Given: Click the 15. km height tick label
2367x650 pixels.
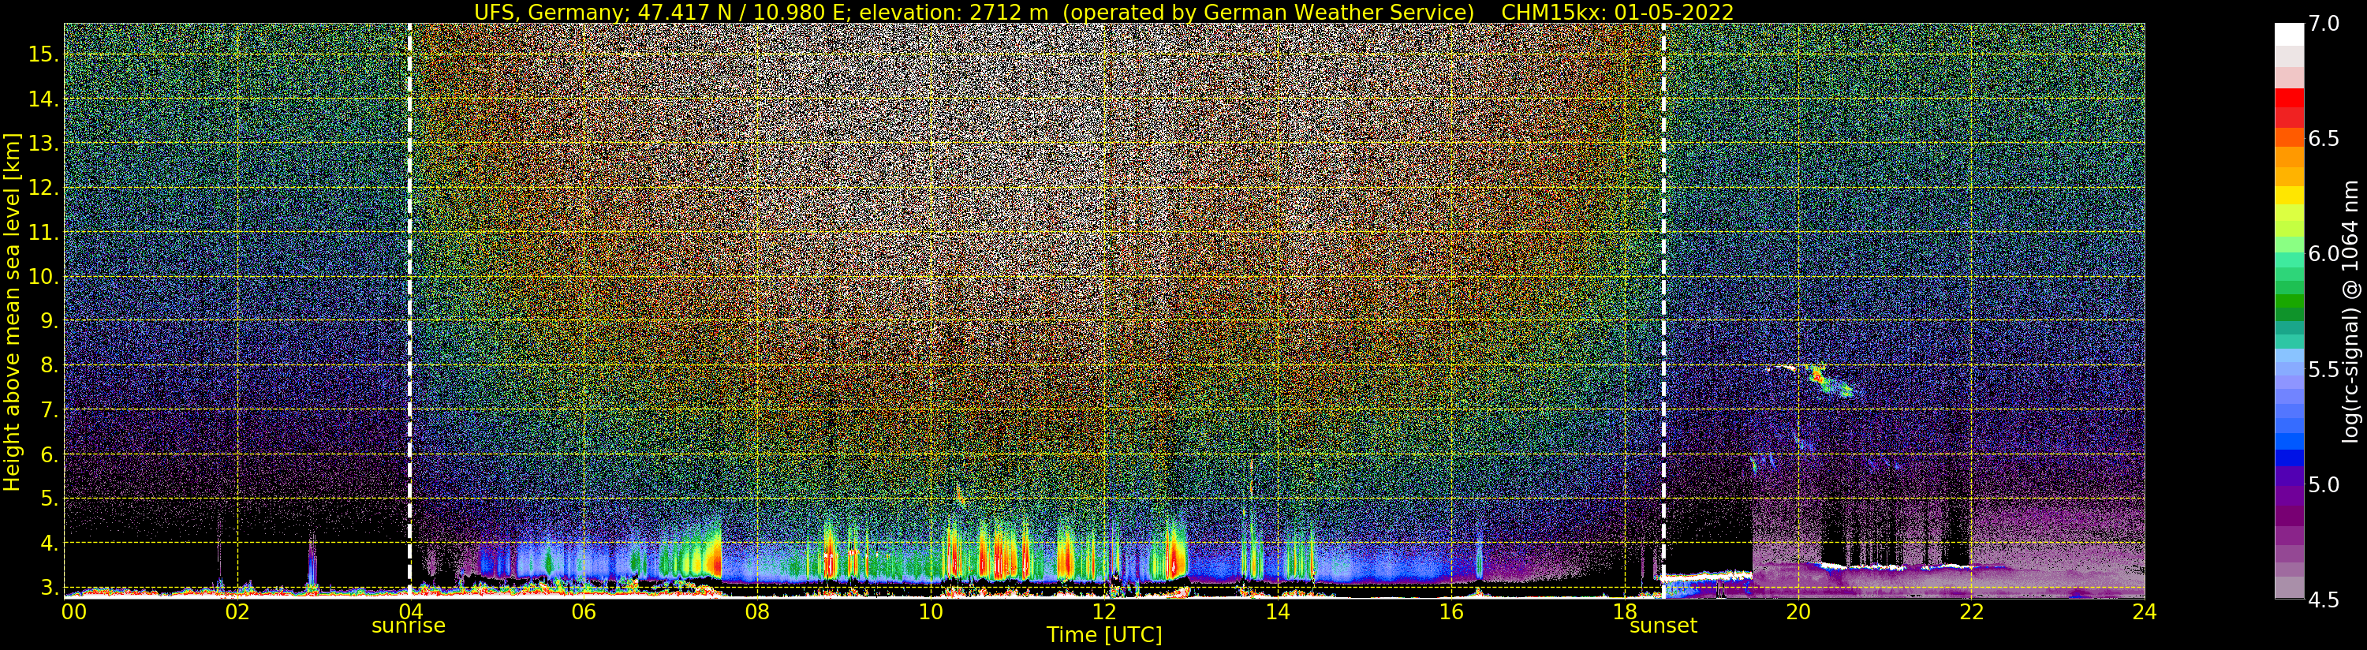Looking at the screenshot, I should [44, 54].
